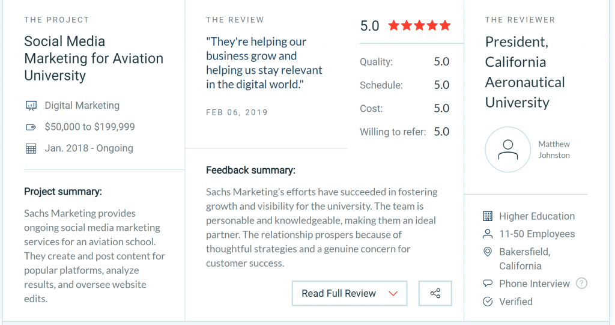615x325 pixels.
Task: Click the Matthew Johnston reviewer name
Action: pyautogui.click(x=554, y=150)
